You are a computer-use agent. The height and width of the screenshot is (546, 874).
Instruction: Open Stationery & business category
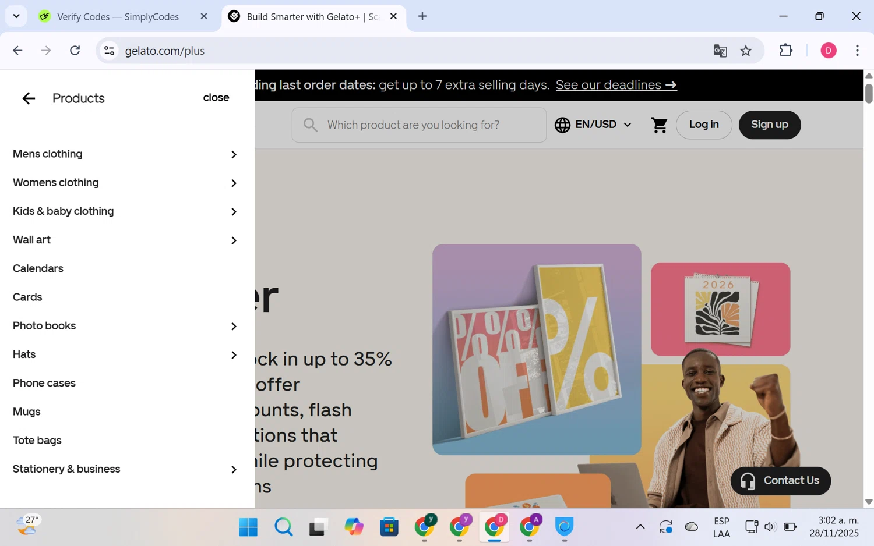(x=66, y=469)
